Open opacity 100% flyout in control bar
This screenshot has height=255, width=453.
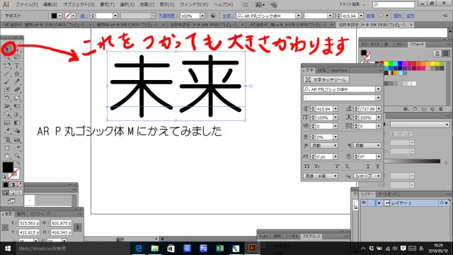tap(202, 16)
